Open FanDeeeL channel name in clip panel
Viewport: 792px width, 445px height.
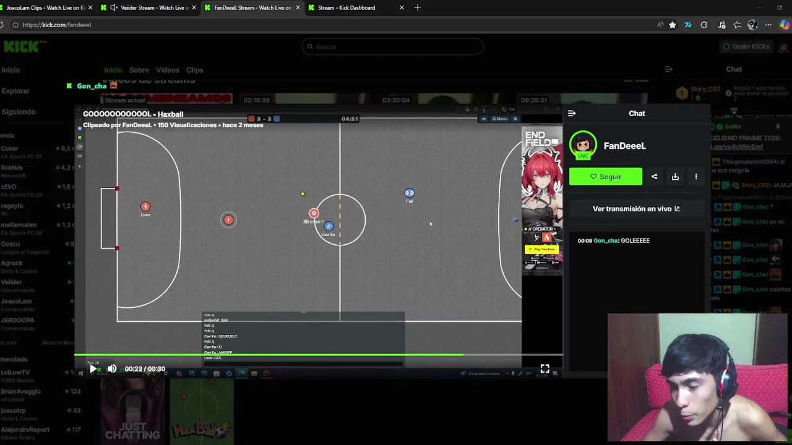pos(624,146)
